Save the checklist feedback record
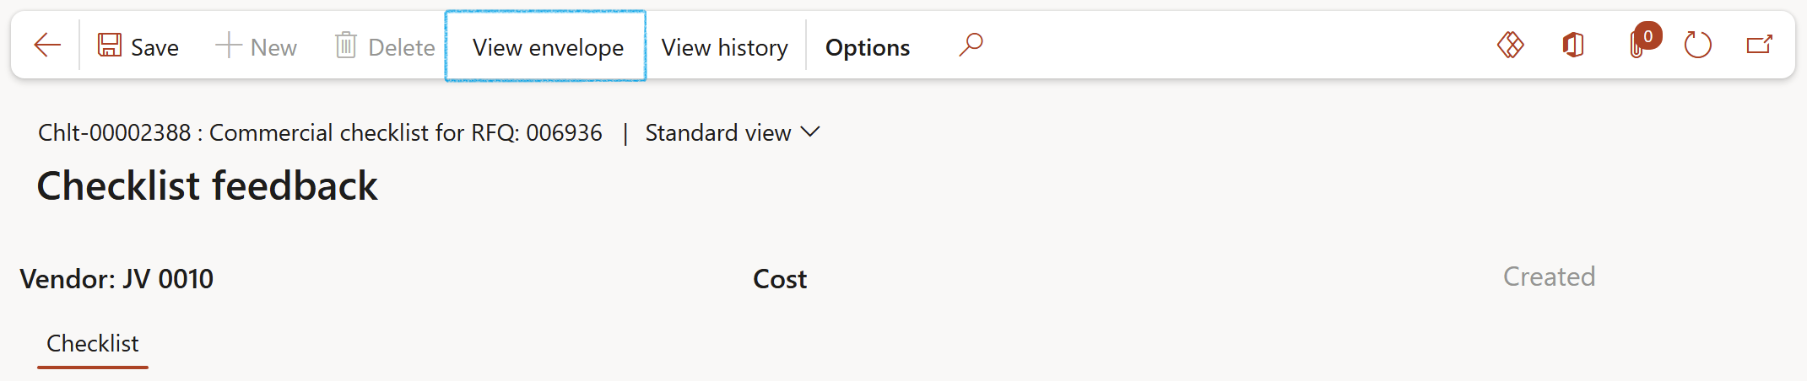The image size is (1807, 381). [138, 46]
